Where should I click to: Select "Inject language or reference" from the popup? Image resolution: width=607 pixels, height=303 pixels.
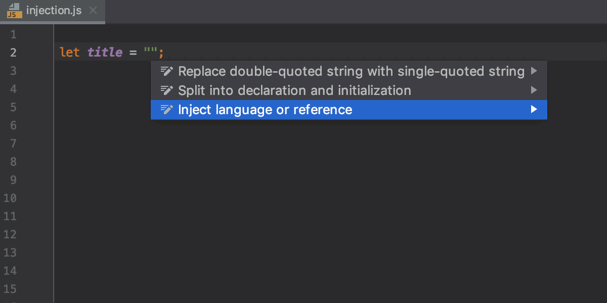265,110
